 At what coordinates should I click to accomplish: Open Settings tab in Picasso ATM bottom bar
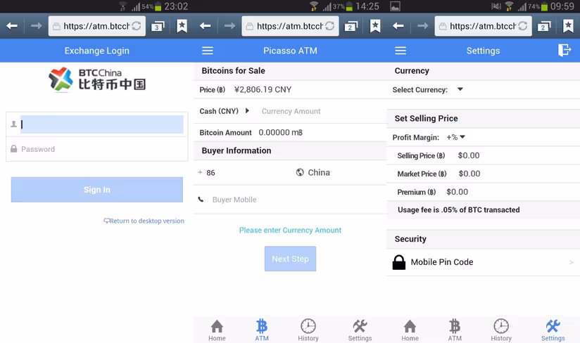click(x=360, y=330)
